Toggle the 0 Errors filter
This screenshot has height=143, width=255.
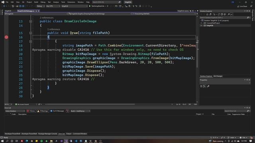click(31, 111)
